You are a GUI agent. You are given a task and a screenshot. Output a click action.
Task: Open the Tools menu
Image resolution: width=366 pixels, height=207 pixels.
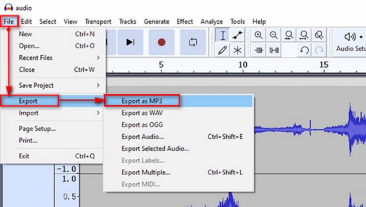tap(237, 21)
